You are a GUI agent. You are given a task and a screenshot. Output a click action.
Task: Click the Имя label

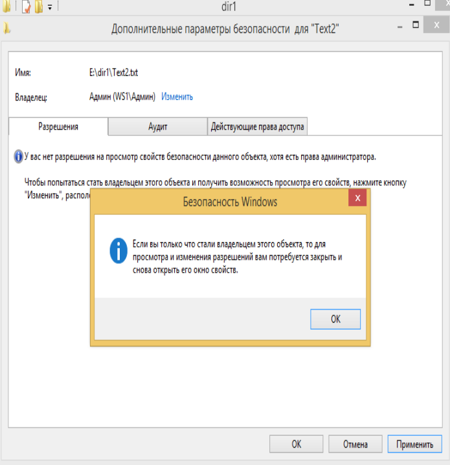pyautogui.click(x=23, y=73)
